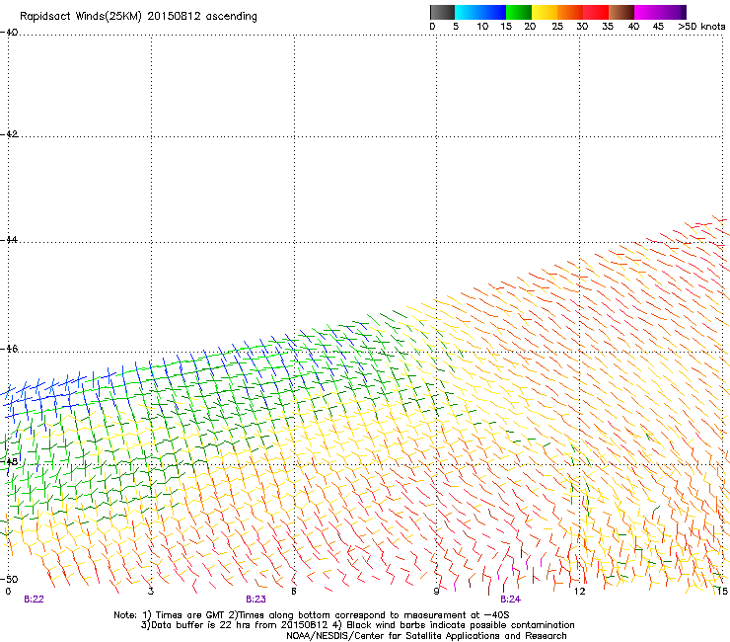Click the '-46' latitude axis label
The height and width of the screenshot is (642, 730).
pyautogui.click(x=9, y=349)
